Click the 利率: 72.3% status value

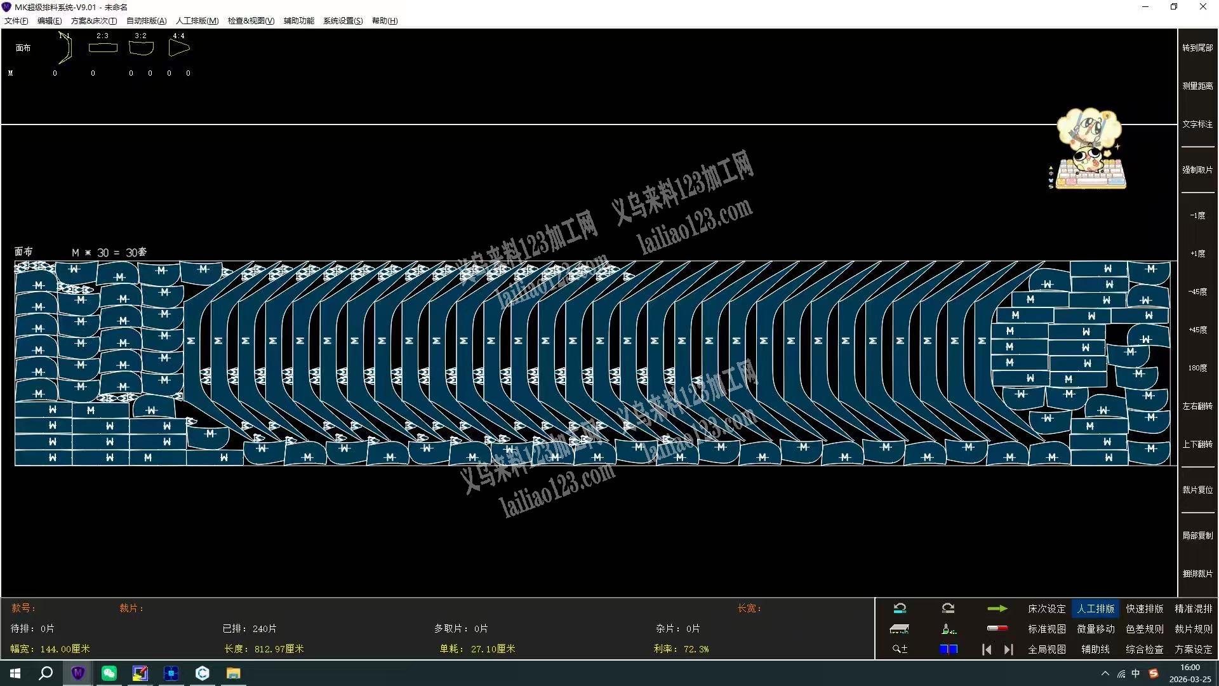pyautogui.click(x=681, y=649)
